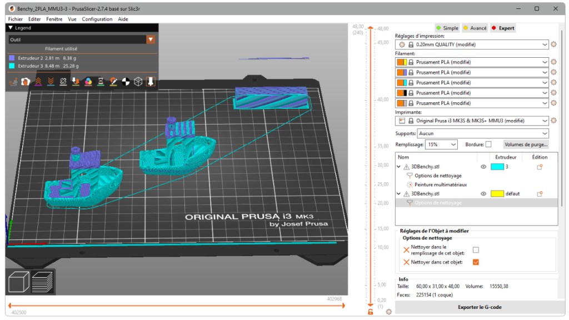Open print settings gear next to 0.20mm QUALITY
Screen dimensions: 569x320
(553, 44)
